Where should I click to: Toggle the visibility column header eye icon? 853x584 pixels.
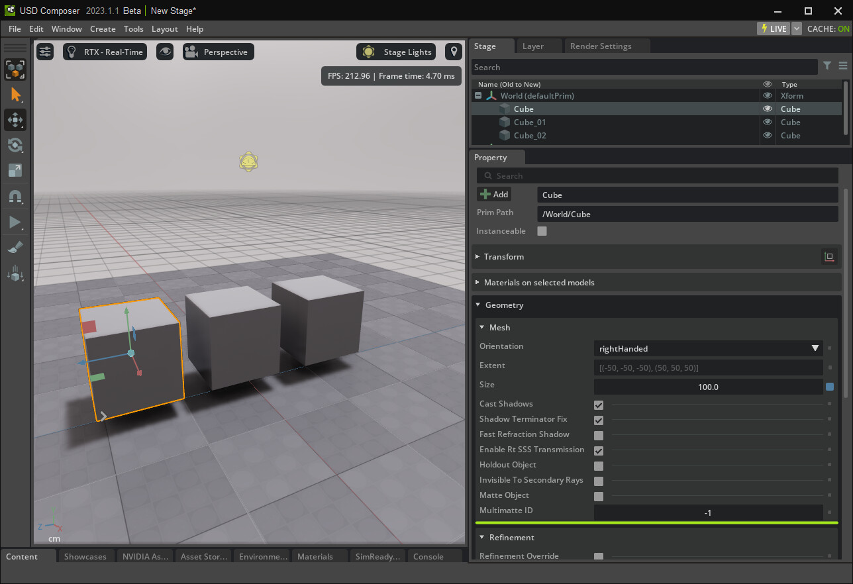point(768,84)
